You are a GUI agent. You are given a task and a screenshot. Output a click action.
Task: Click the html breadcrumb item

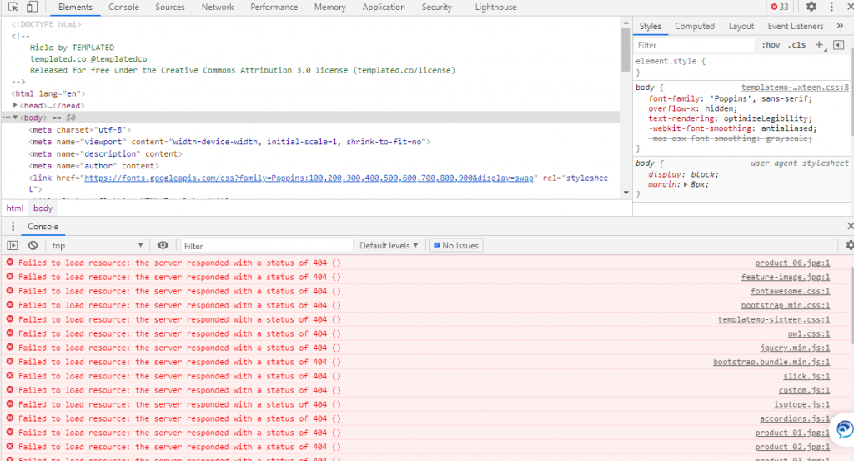coord(15,208)
